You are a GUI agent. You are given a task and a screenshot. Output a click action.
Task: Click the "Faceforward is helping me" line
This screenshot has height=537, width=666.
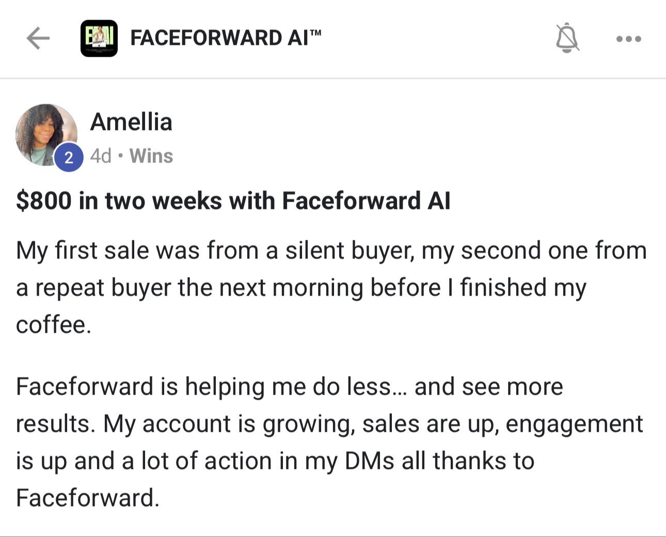(x=289, y=387)
